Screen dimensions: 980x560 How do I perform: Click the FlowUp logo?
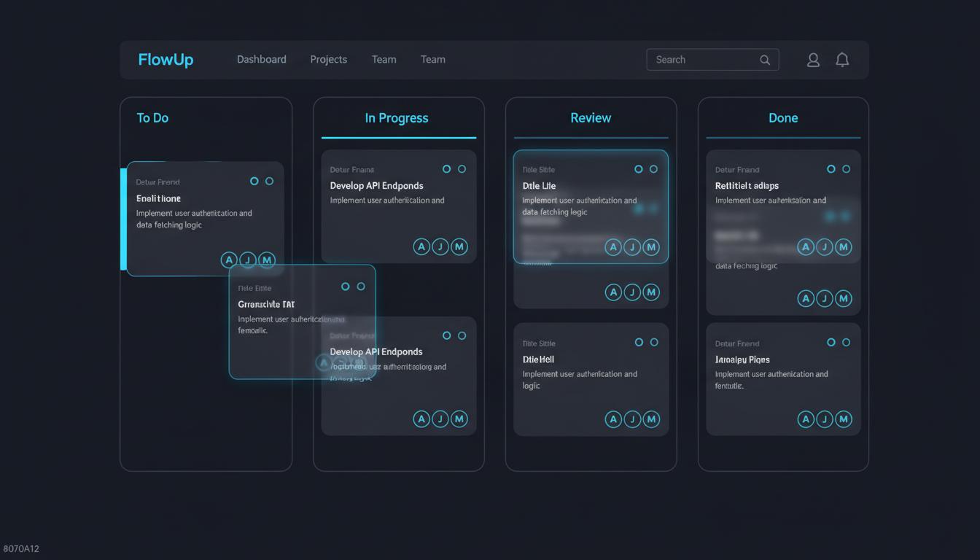(166, 59)
